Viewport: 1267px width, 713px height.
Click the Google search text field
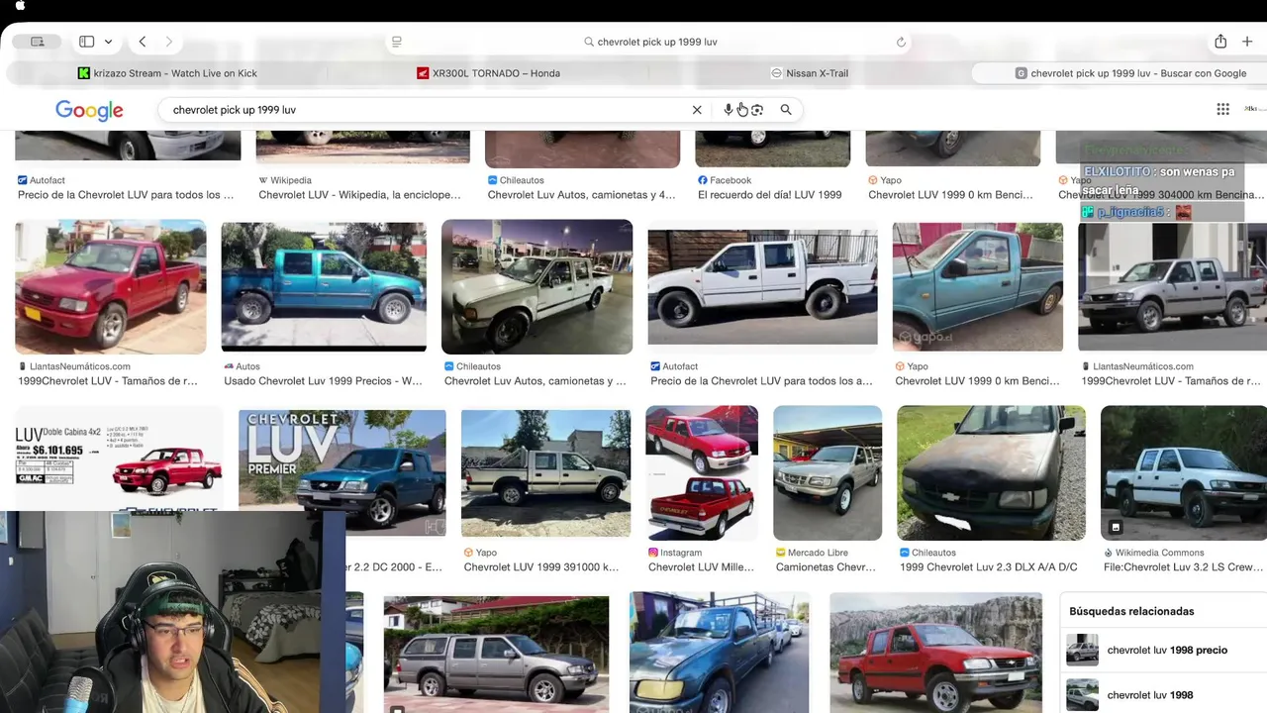tap(426, 110)
